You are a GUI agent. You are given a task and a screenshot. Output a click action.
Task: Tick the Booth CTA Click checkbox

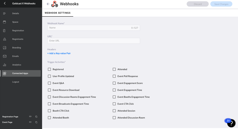coord(49,111)
